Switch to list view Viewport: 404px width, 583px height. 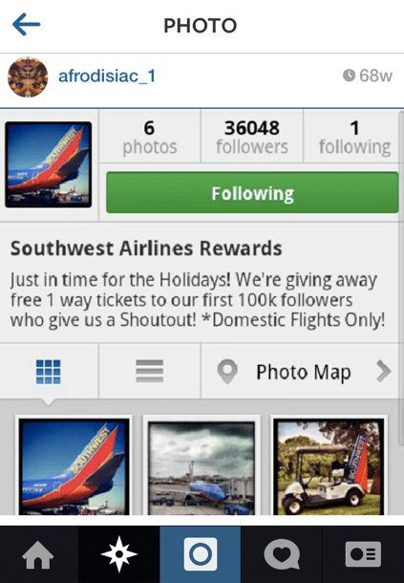(x=149, y=371)
